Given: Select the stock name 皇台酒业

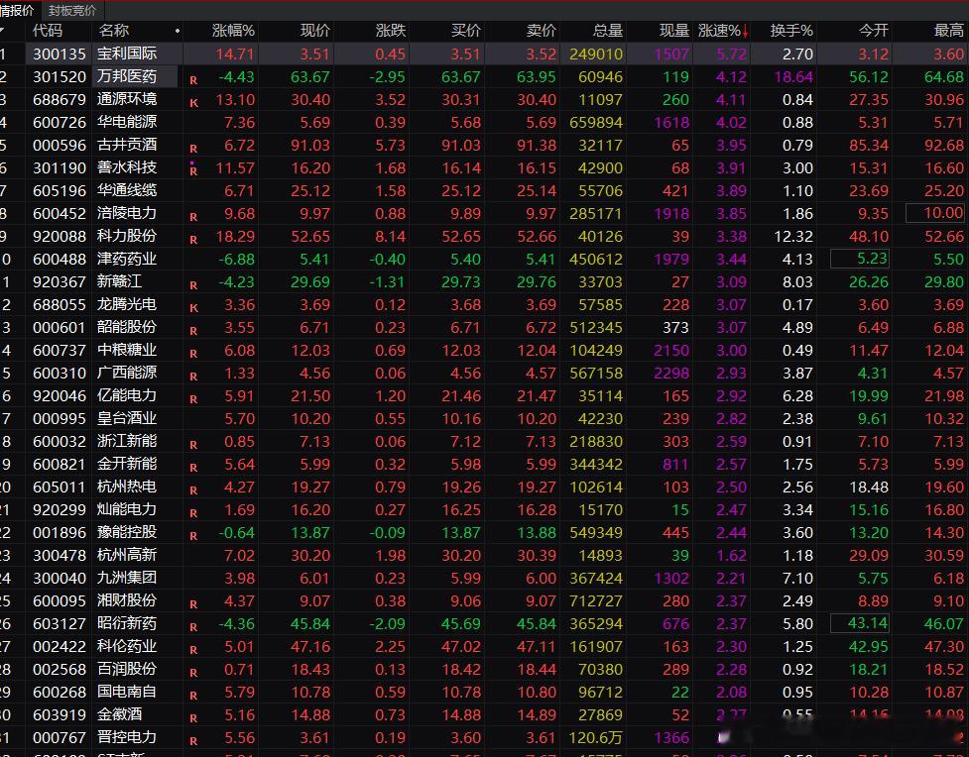Looking at the screenshot, I should coord(127,419).
